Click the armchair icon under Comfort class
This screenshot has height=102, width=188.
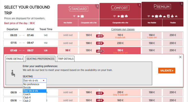pos(126,16)
